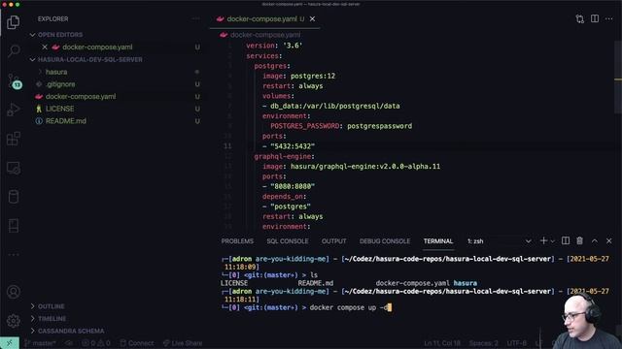The image size is (622, 349).
Task: Open the database cylinder activity icon
Action: click(13, 197)
